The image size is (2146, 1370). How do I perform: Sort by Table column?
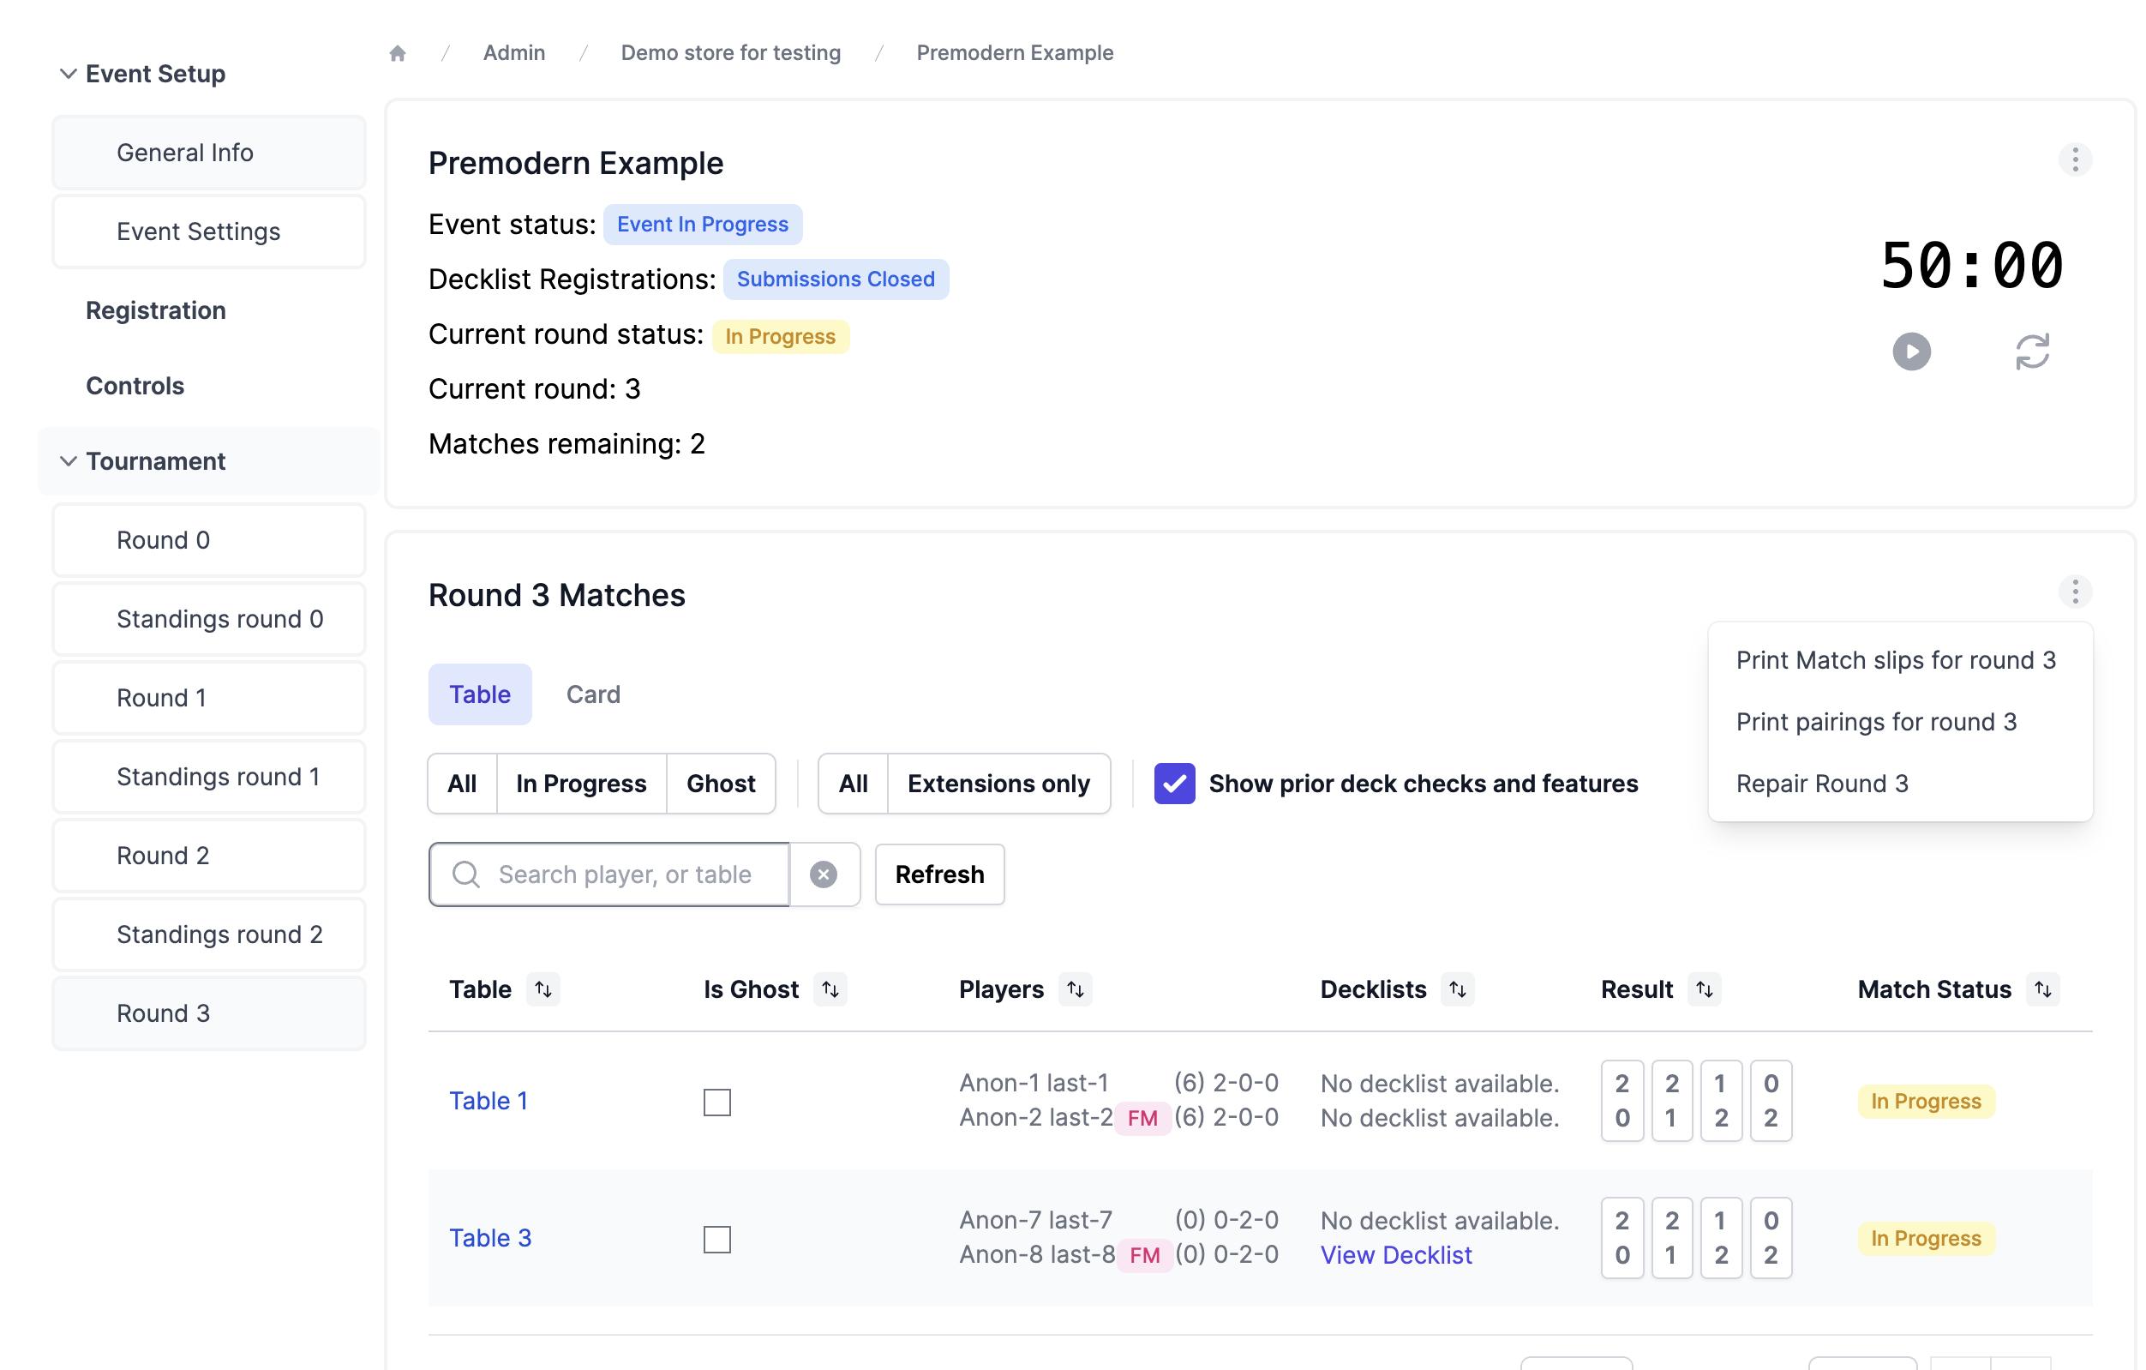pyautogui.click(x=542, y=989)
